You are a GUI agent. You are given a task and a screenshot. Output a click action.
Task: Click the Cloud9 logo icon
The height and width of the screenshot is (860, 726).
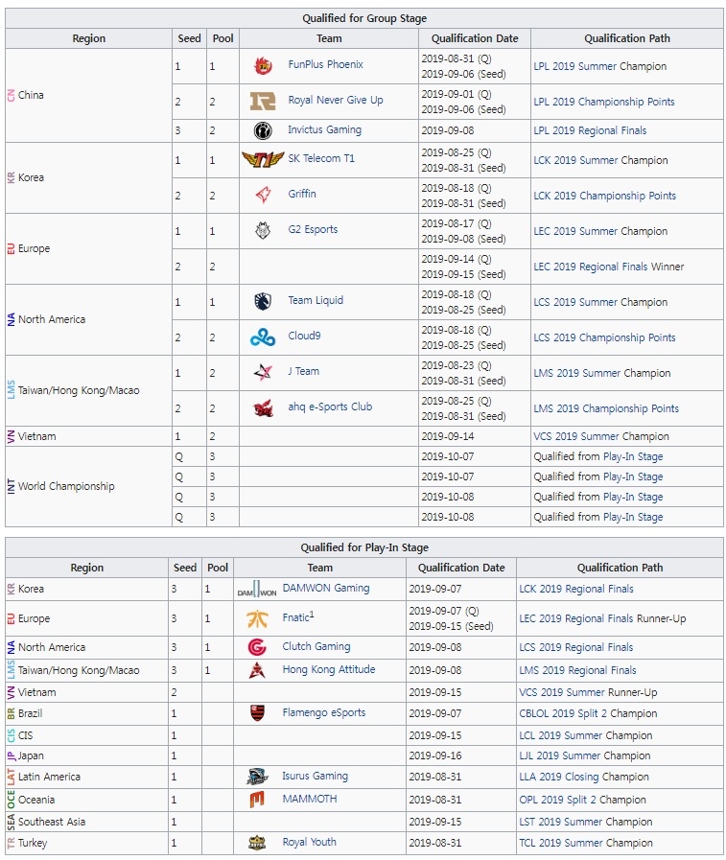pyautogui.click(x=262, y=337)
